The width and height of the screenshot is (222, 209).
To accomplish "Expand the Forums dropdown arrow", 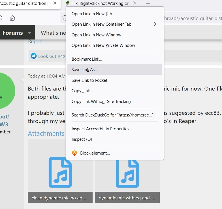I will click(29, 33).
